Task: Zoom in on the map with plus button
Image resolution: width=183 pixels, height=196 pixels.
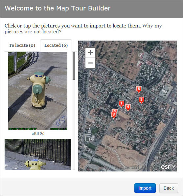Action: [x=90, y=53]
